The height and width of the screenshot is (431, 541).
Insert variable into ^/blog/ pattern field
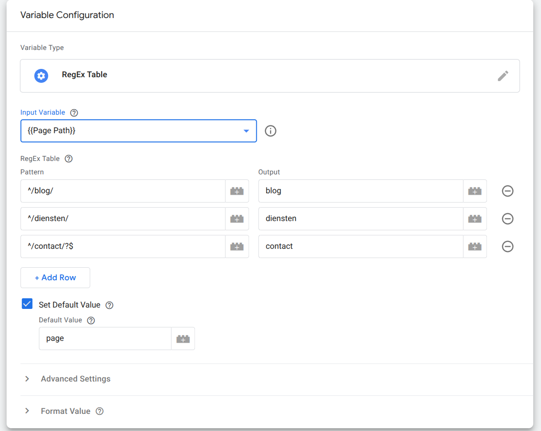click(x=237, y=191)
